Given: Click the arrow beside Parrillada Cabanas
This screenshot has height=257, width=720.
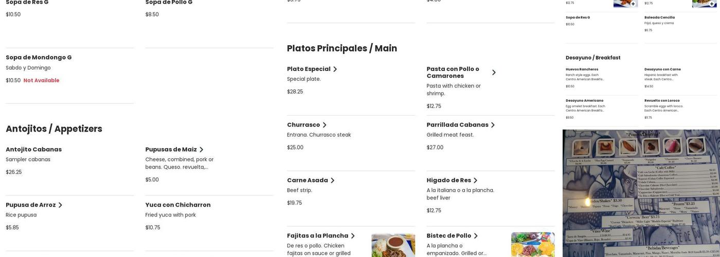Looking at the screenshot, I should [x=493, y=125].
